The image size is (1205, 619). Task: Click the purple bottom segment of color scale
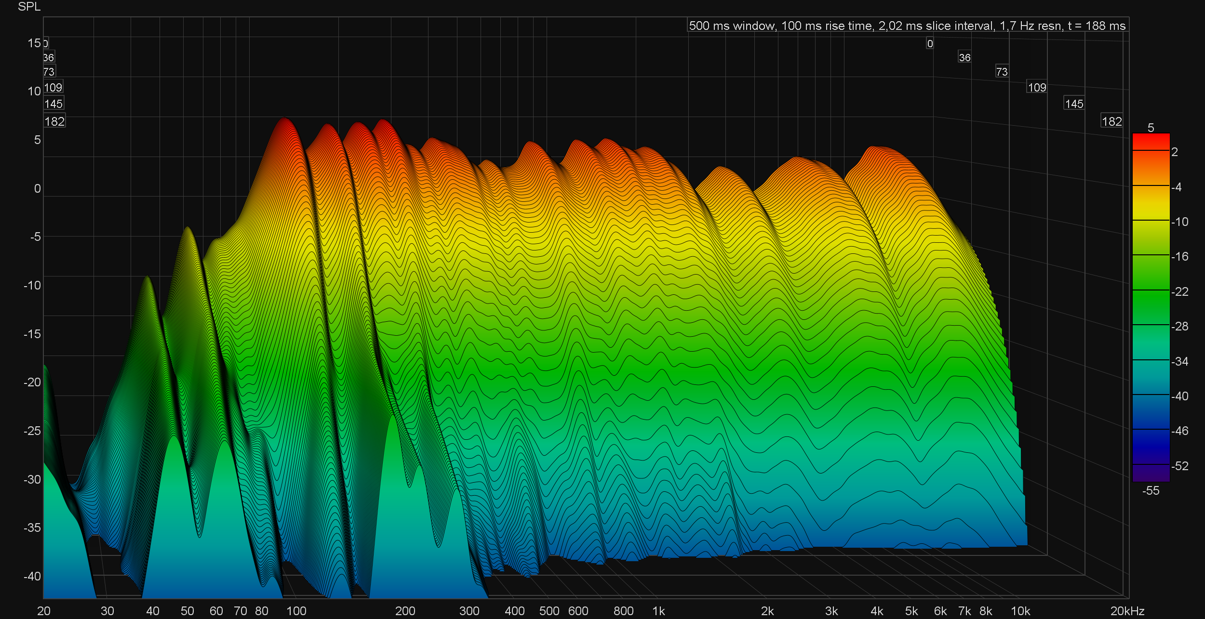1151,473
